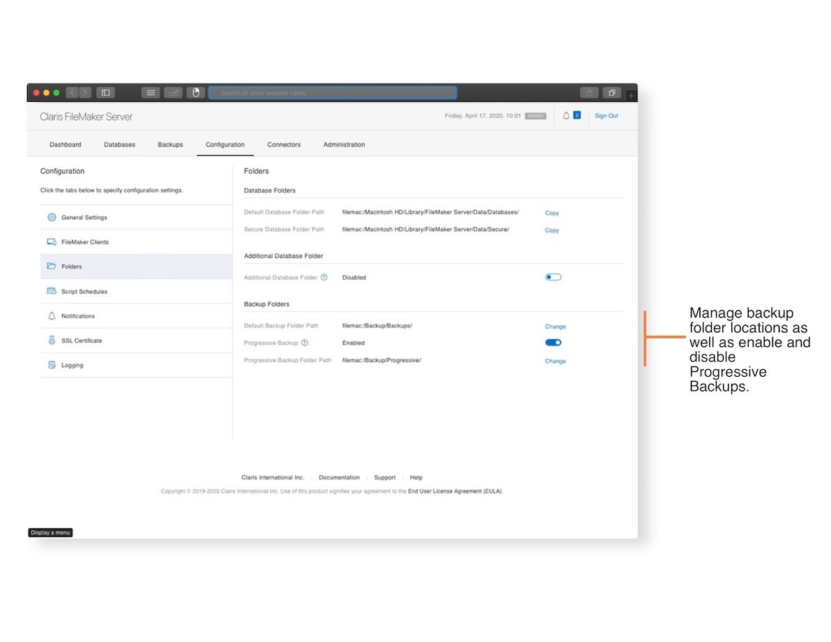Select the Configuration tab
831x642 pixels.
click(224, 144)
